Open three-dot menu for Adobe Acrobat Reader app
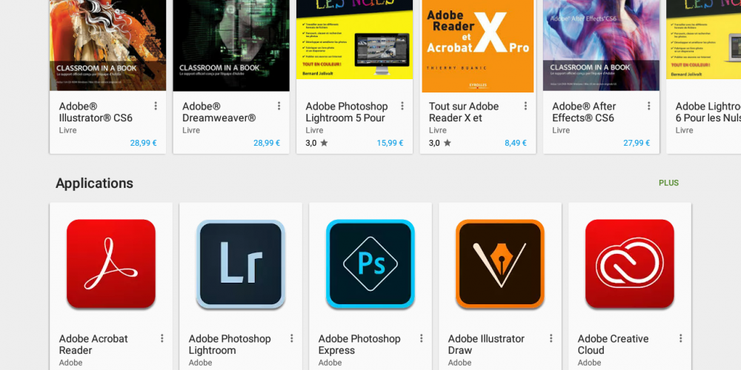The width and height of the screenshot is (741, 370). [162, 338]
